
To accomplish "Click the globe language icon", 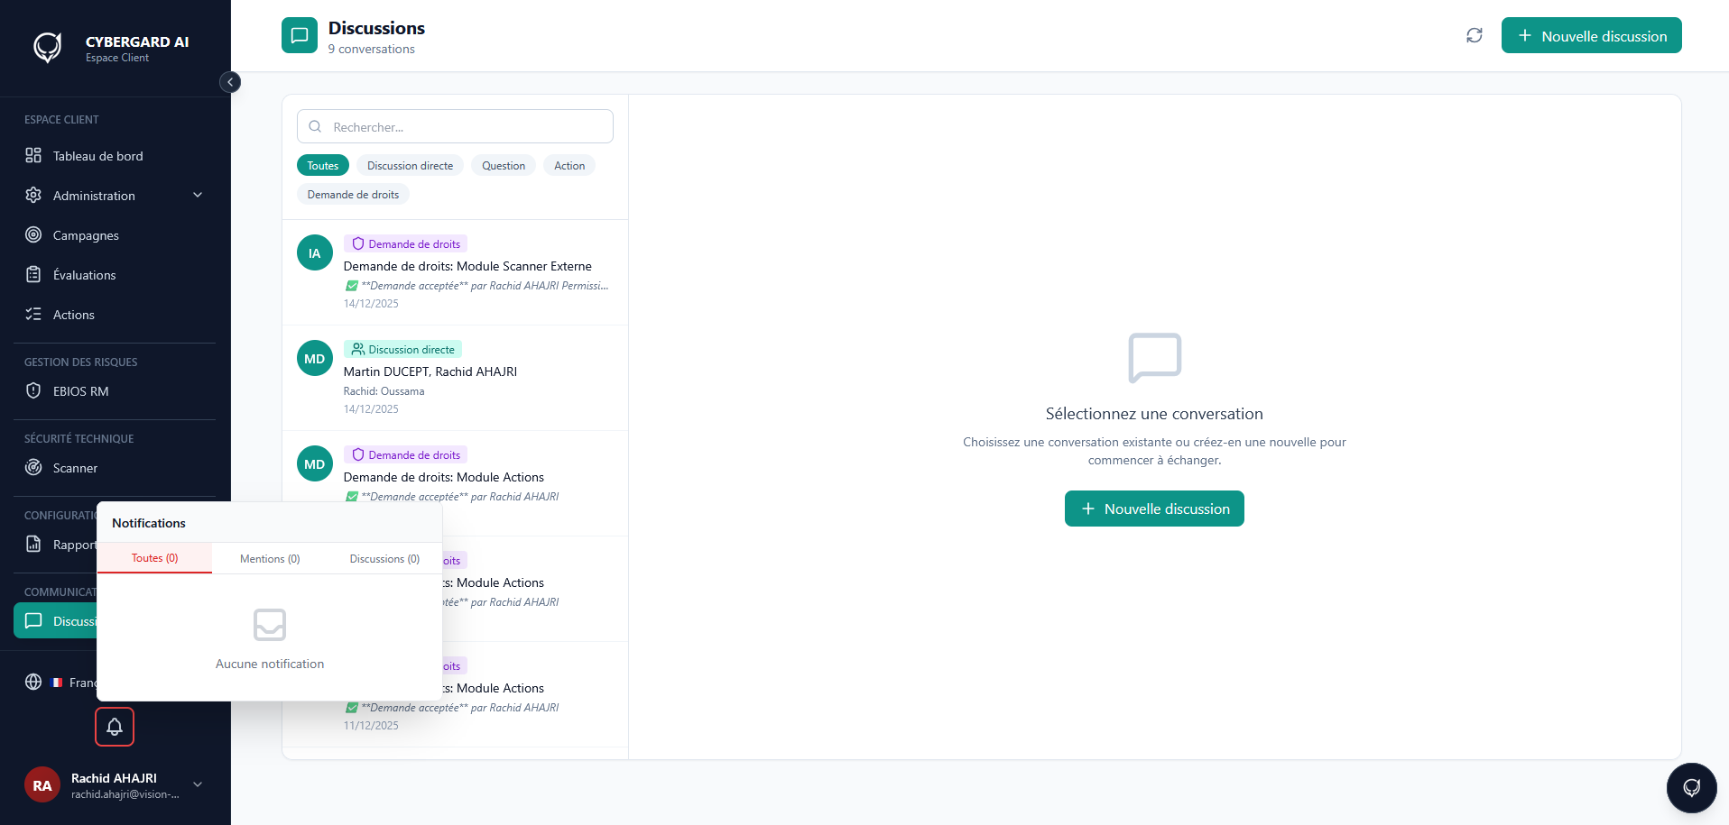I will pyautogui.click(x=33, y=682).
